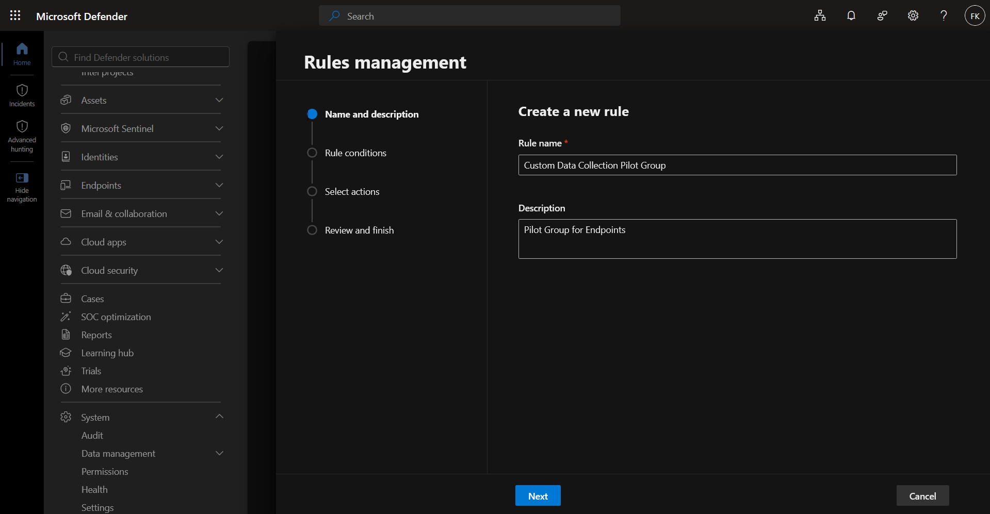The height and width of the screenshot is (514, 990).
Task: Open Advanced hunting in left rail
Action: pos(22,137)
